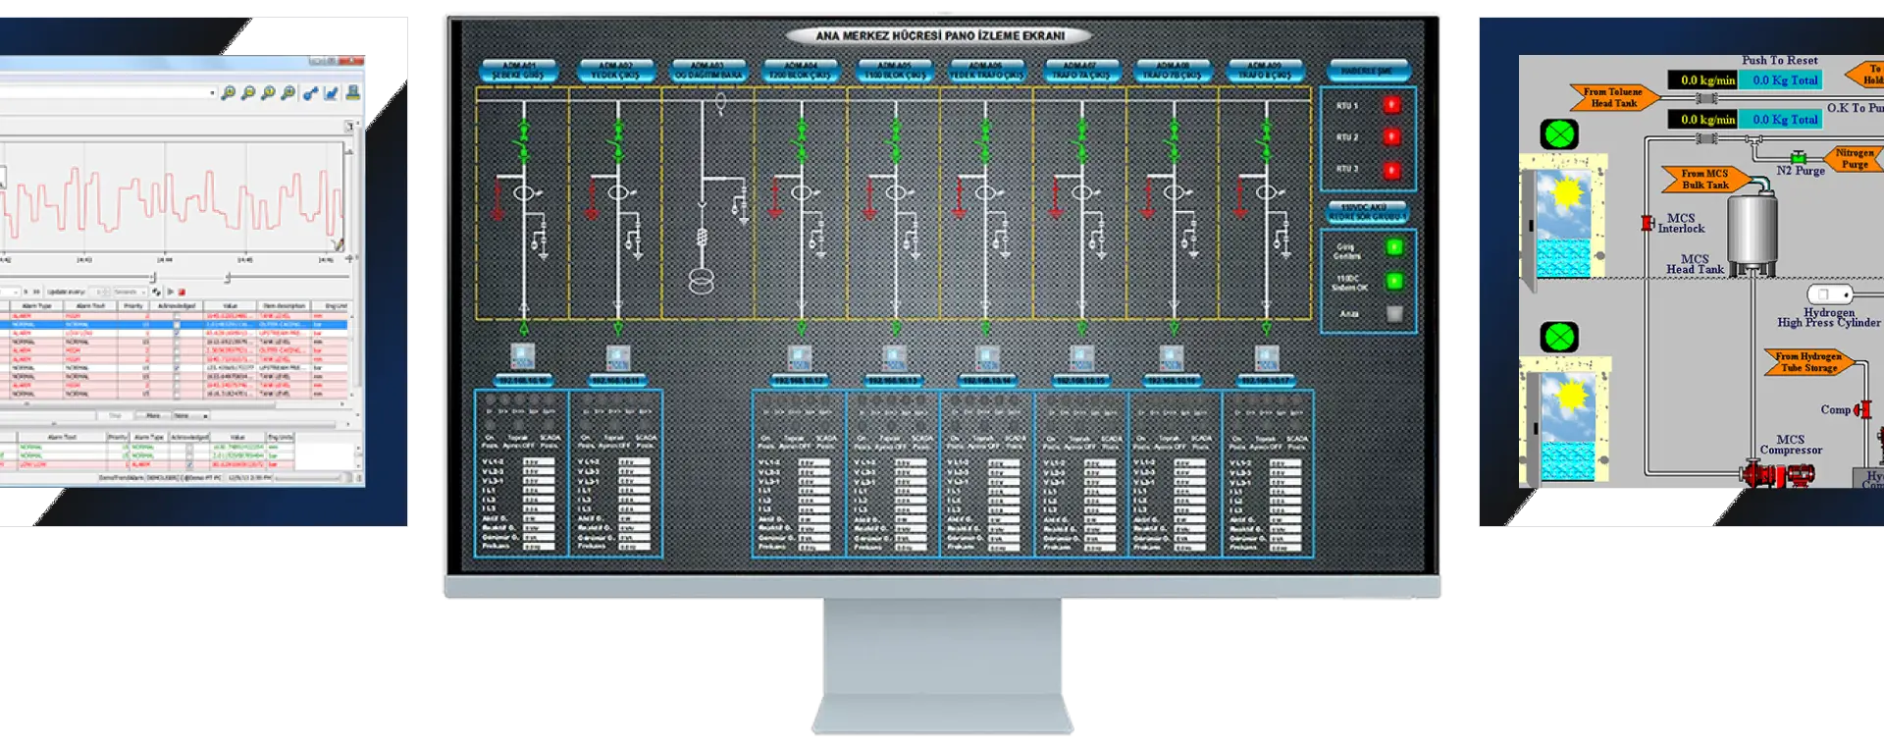Open the dropdown arrow left of zoom icons
Image resolution: width=1884 pixels, height=746 pixels.
[x=212, y=93]
